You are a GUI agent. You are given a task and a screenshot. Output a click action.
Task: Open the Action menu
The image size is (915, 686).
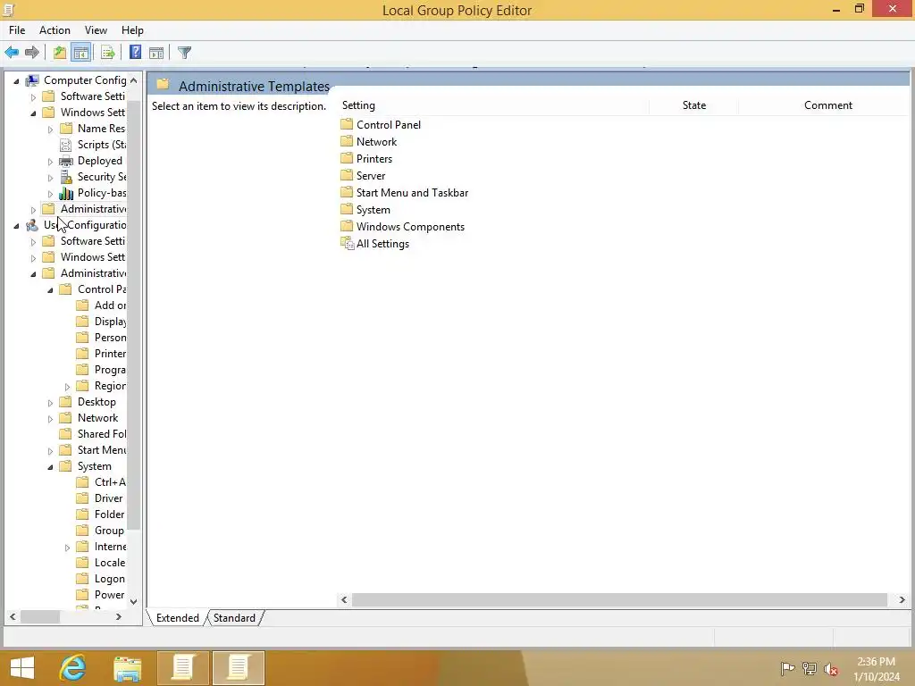point(55,30)
